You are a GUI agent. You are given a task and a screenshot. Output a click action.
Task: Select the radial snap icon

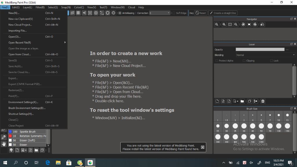pos(90,13)
